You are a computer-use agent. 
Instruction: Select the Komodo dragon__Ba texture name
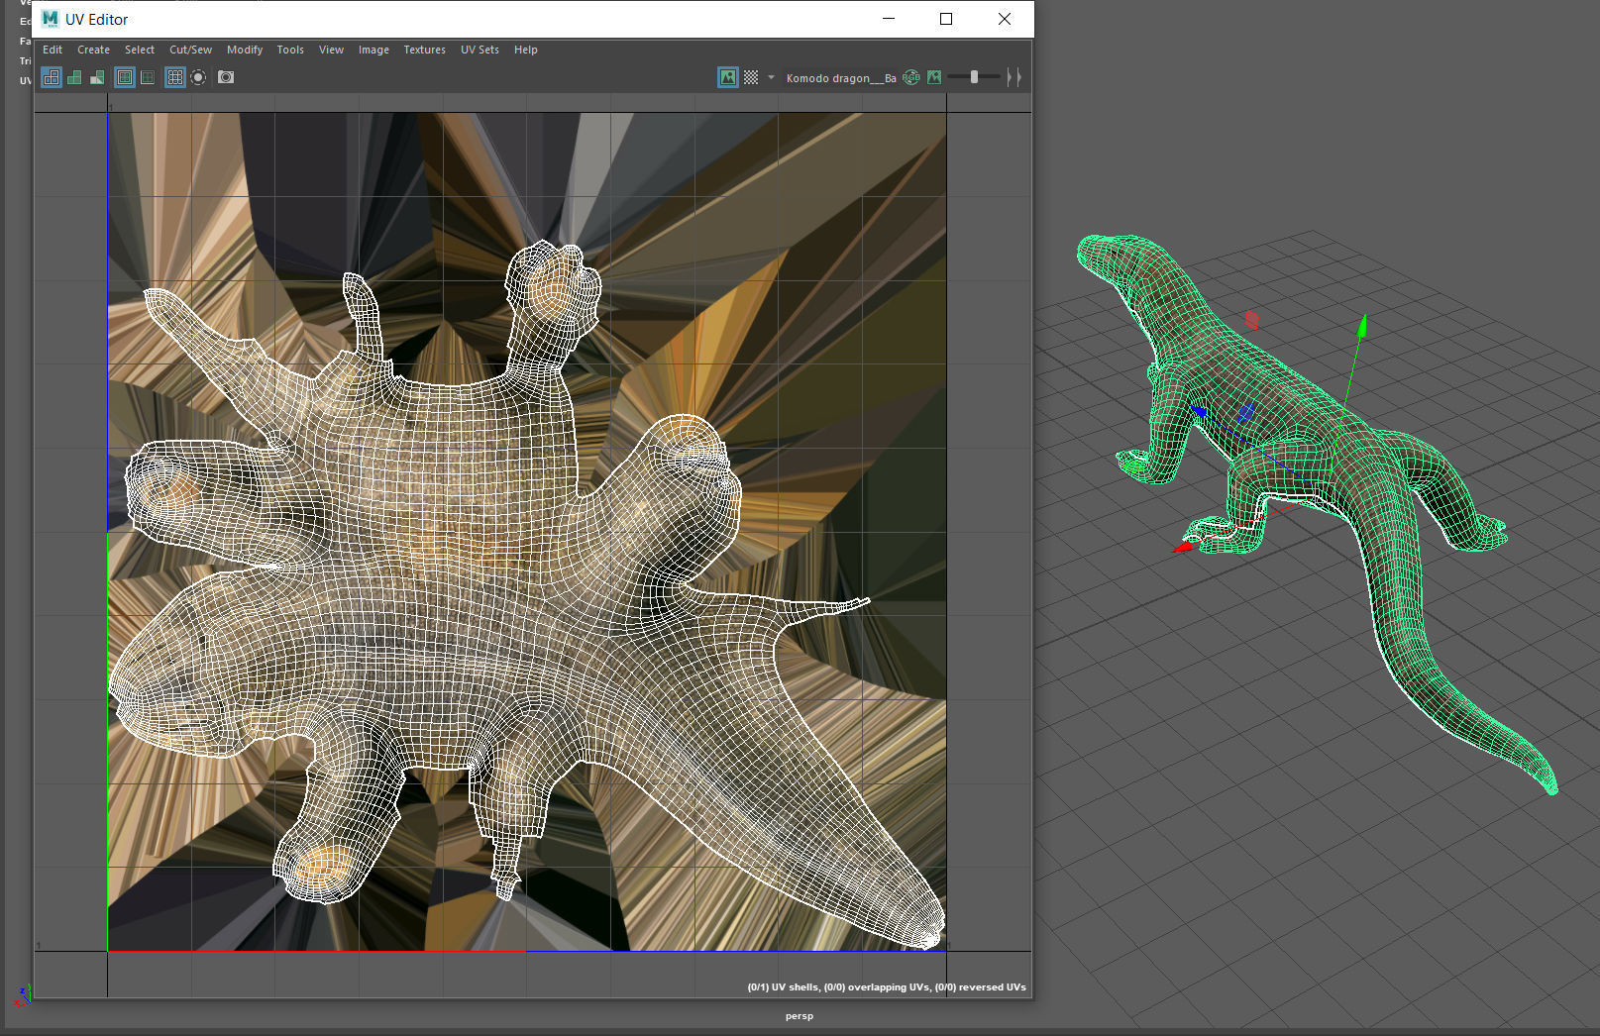click(x=841, y=78)
